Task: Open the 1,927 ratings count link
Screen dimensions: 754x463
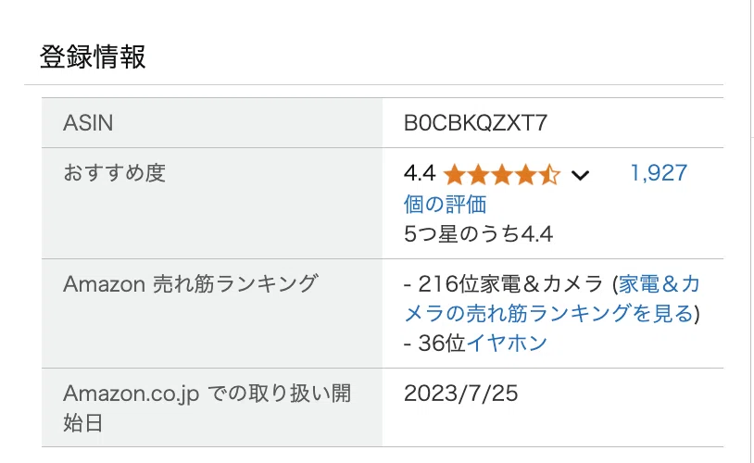Action: click(x=659, y=173)
